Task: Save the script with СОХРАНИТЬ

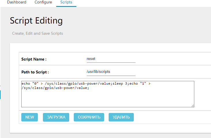Action: [89, 117]
